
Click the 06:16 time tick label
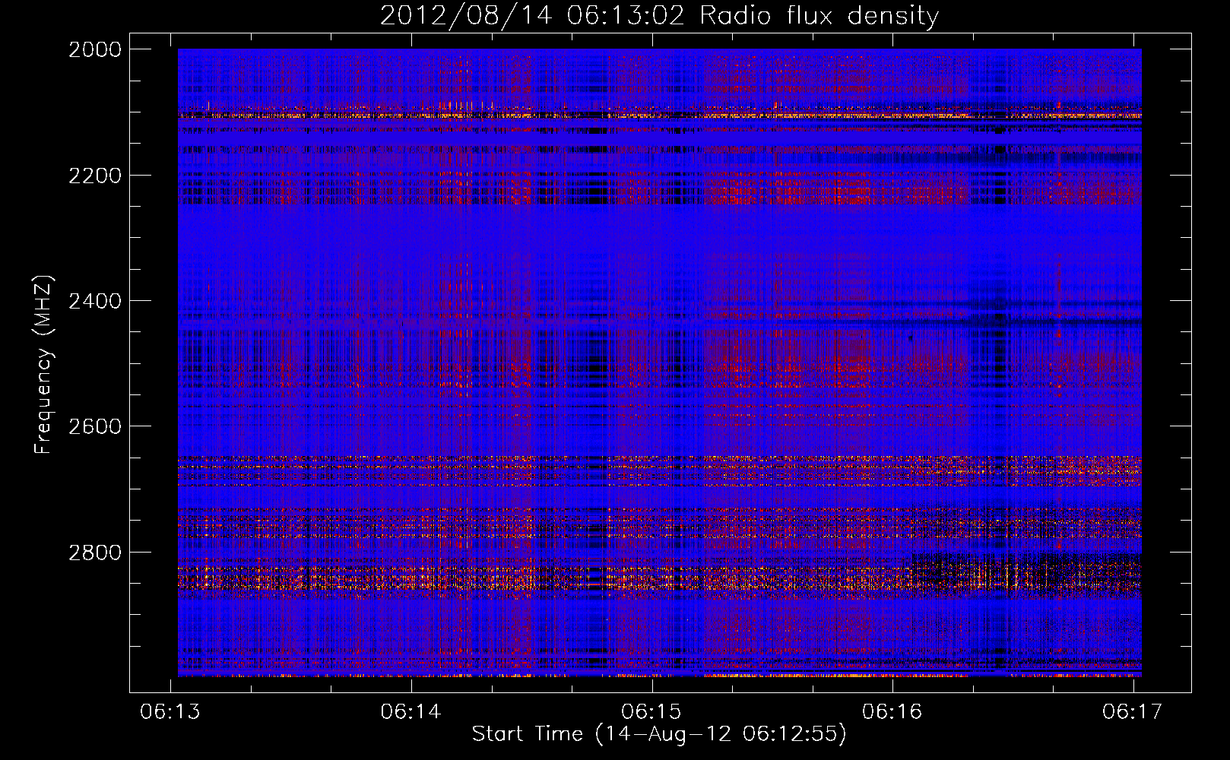(892, 711)
